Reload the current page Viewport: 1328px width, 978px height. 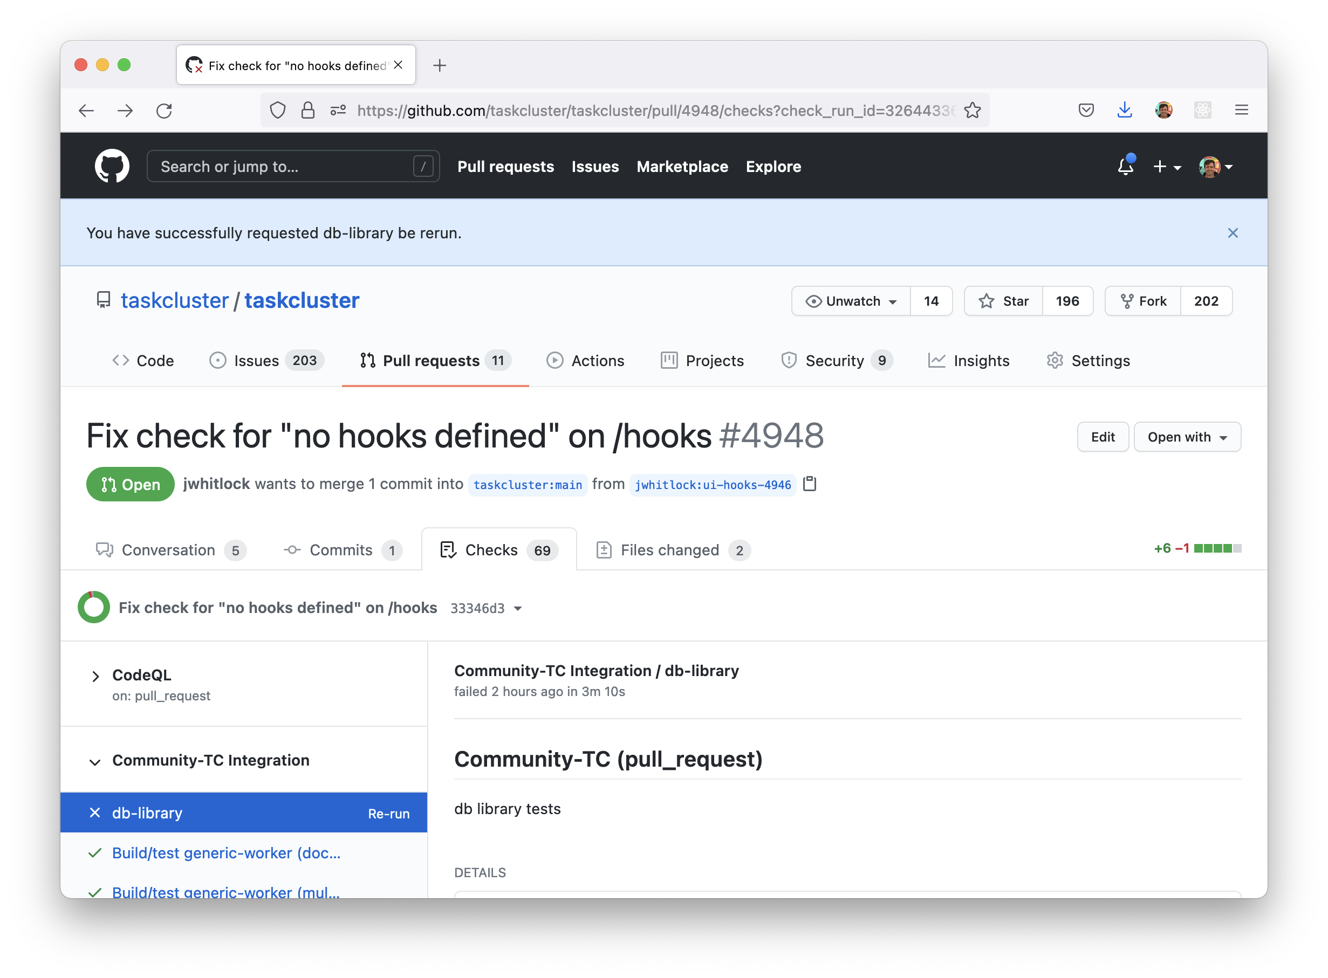[x=164, y=110]
